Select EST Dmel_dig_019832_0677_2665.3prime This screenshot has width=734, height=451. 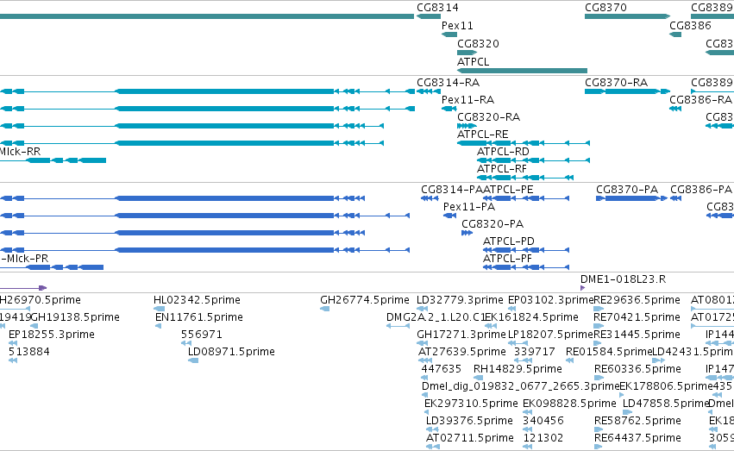(x=520, y=387)
